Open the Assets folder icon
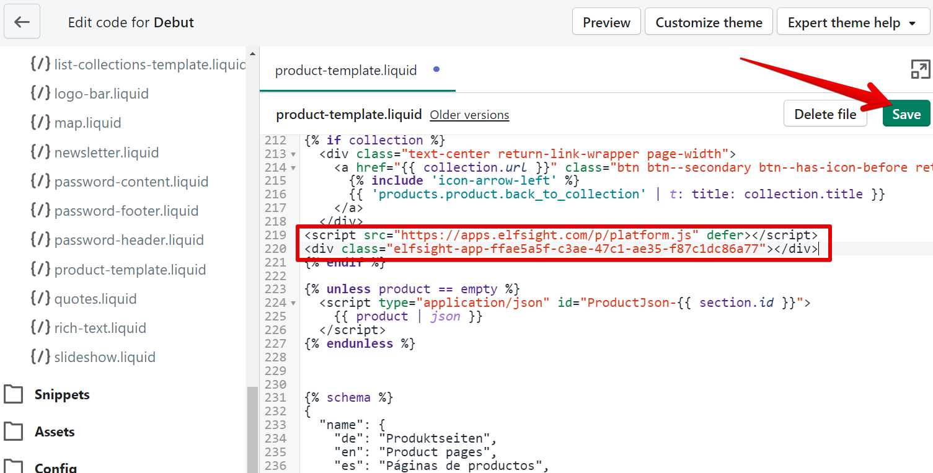 tap(14, 431)
